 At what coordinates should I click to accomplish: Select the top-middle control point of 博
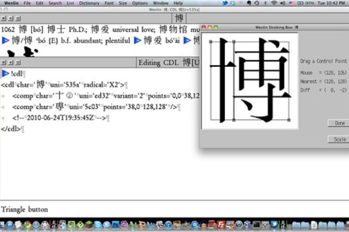[x=234, y=41]
